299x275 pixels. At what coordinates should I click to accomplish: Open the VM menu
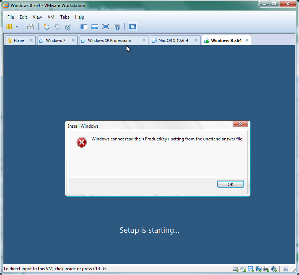tap(51, 17)
